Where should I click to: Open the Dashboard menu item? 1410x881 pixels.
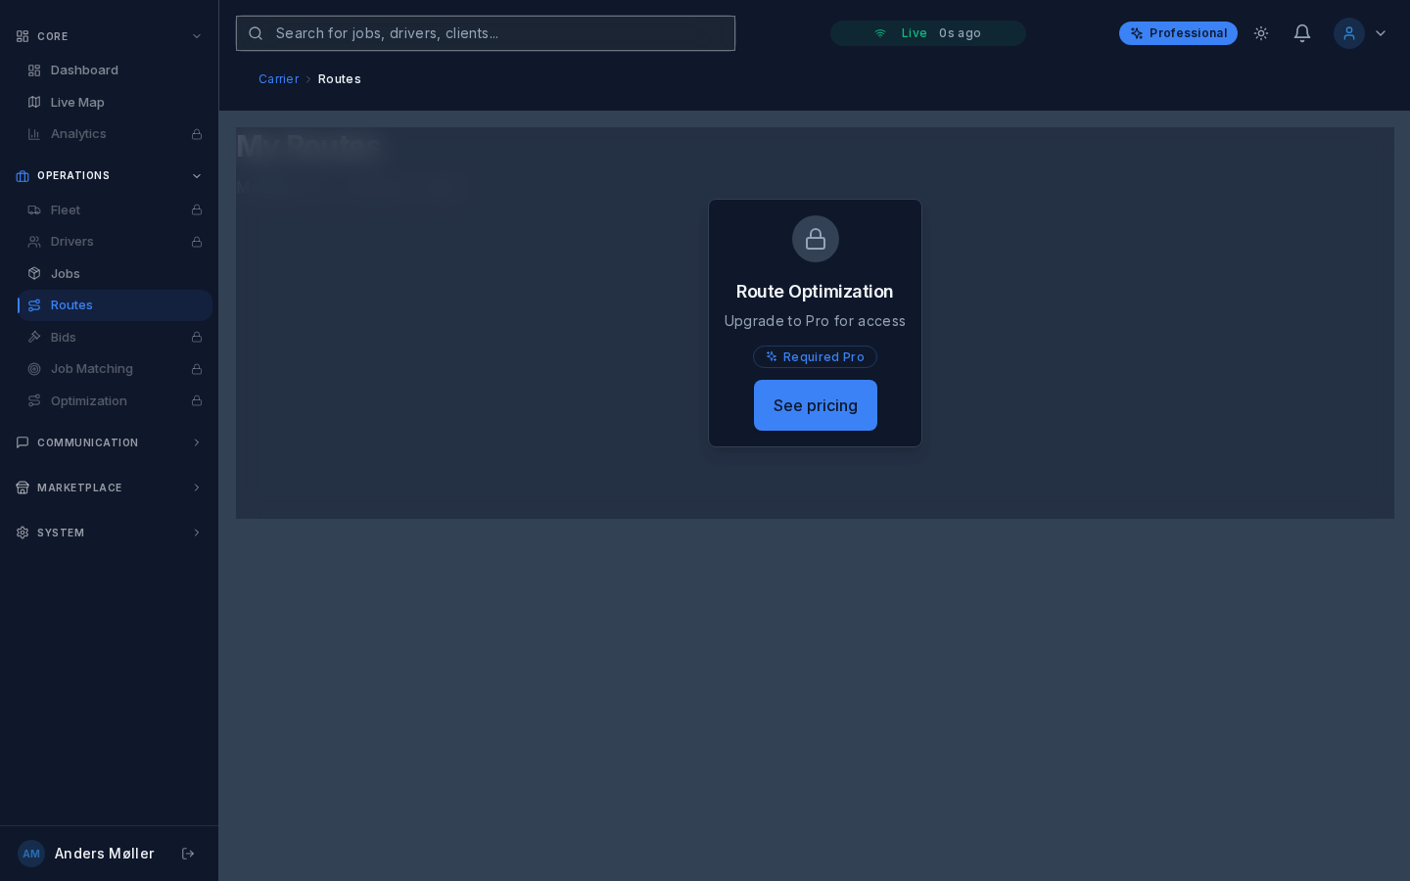coord(84,70)
